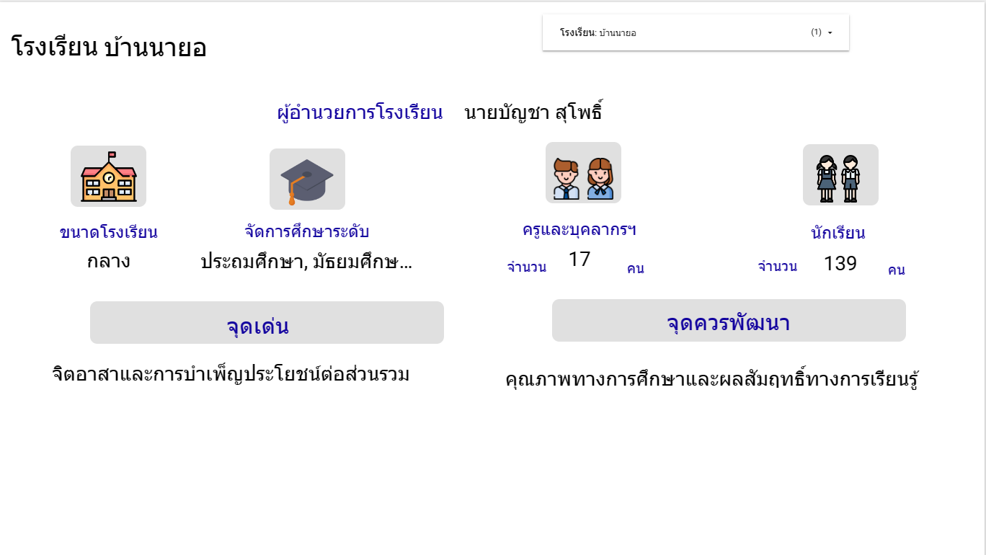
Task: Click the teachers and staff icon
Action: [583, 173]
